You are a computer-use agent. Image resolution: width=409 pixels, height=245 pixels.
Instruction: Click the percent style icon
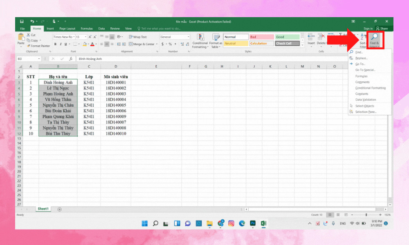click(170, 44)
